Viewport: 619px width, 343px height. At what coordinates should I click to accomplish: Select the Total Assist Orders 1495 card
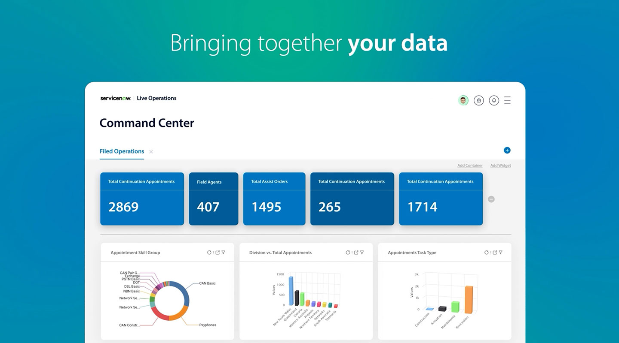[274, 199]
